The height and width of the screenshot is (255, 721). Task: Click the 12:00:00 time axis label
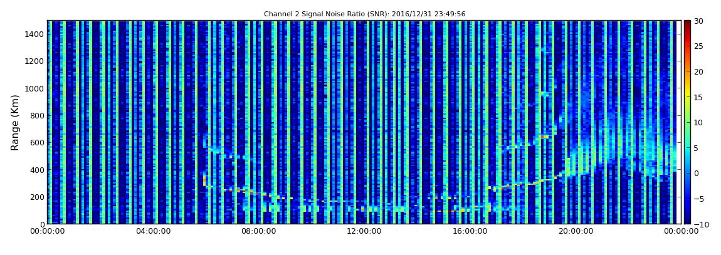pyautogui.click(x=364, y=232)
